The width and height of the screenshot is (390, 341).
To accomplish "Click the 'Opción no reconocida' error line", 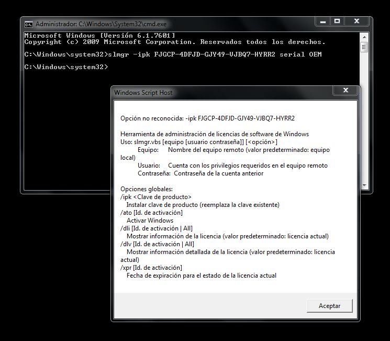I will click(x=207, y=118).
